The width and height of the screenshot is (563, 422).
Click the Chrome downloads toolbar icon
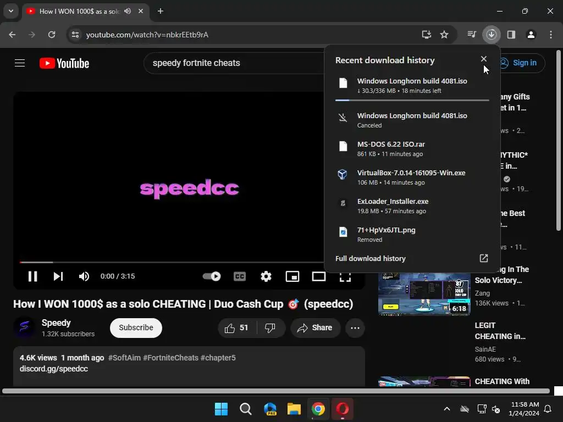pos(491,35)
